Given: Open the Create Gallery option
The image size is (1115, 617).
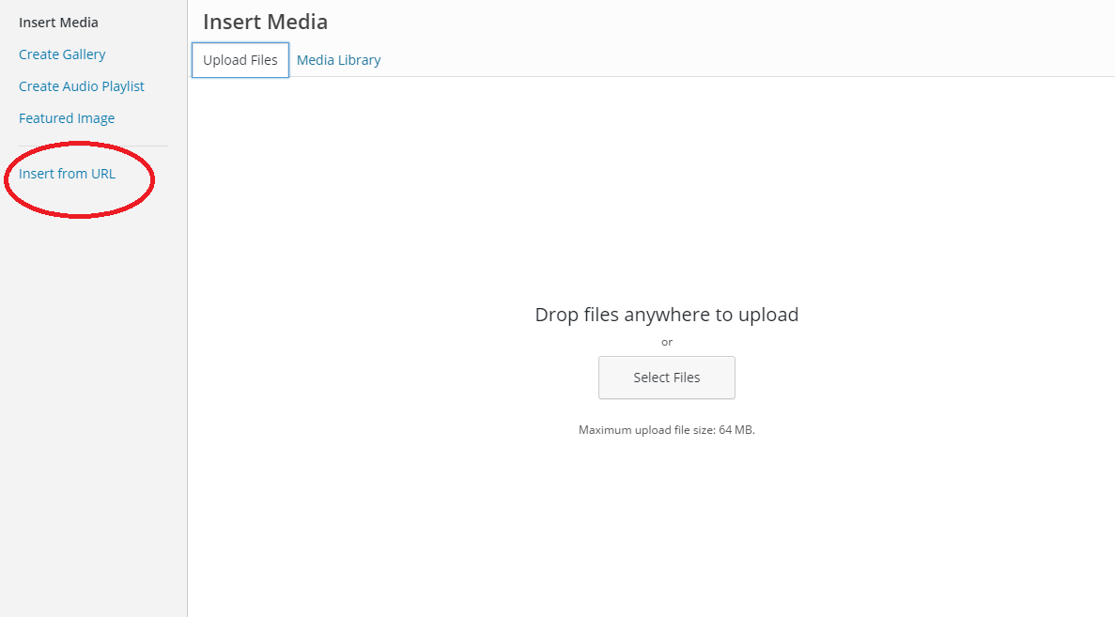Looking at the screenshot, I should tap(62, 54).
